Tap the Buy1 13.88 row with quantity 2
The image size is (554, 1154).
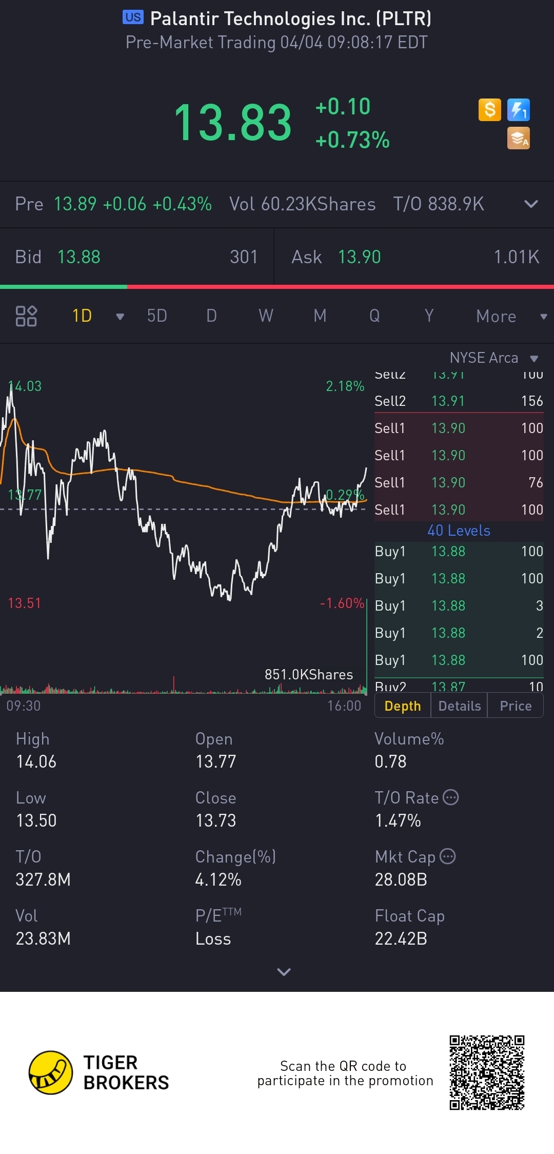point(459,633)
